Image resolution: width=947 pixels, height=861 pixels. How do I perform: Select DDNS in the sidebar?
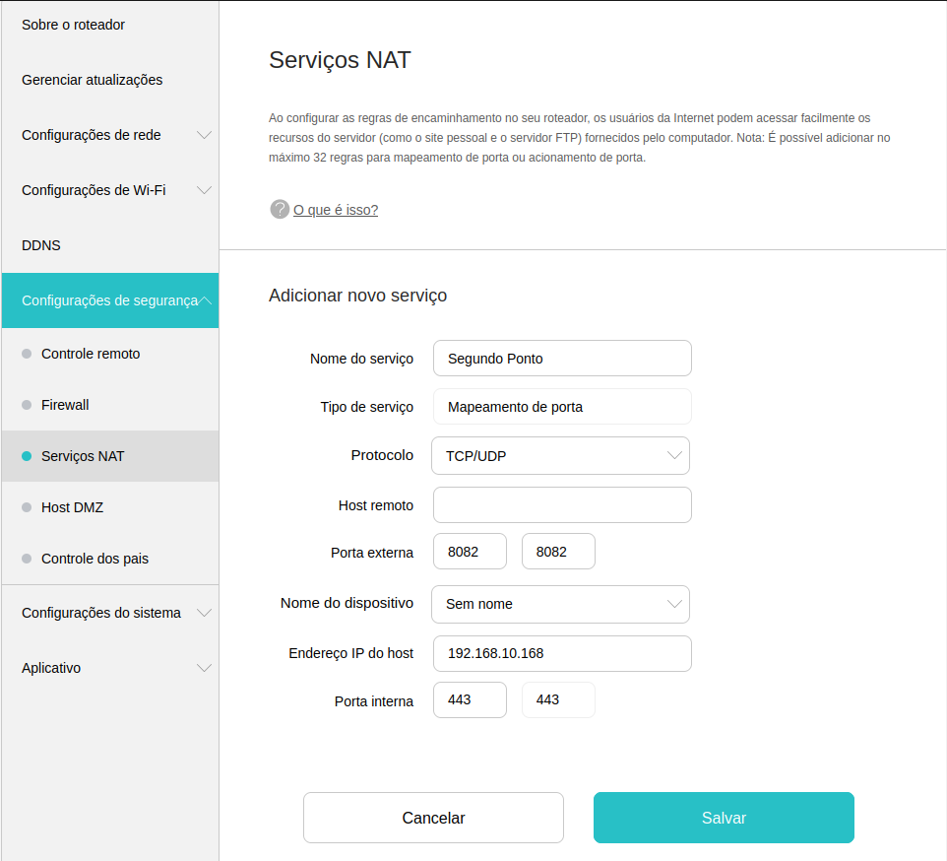pos(41,245)
